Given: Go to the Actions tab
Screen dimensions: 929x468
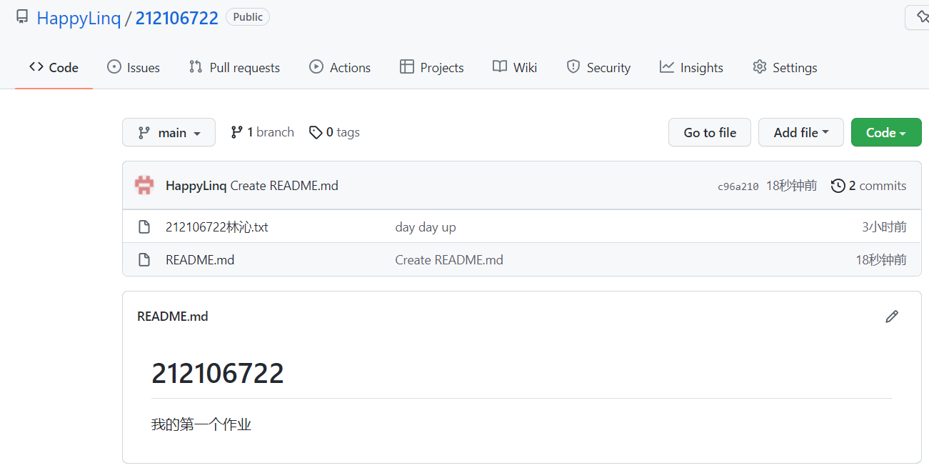Looking at the screenshot, I should [340, 67].
